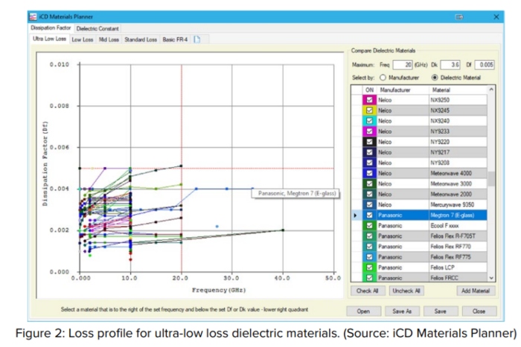Screen dimensions: 521x347
Task: Click the material list scrollbar thumb
Action: pyautogui.click(x=491, y=178)
